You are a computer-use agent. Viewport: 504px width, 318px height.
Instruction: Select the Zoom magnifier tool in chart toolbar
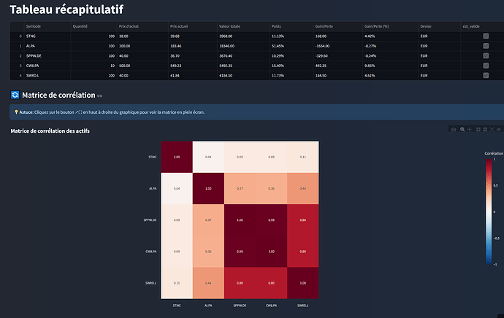click(462, 129)
